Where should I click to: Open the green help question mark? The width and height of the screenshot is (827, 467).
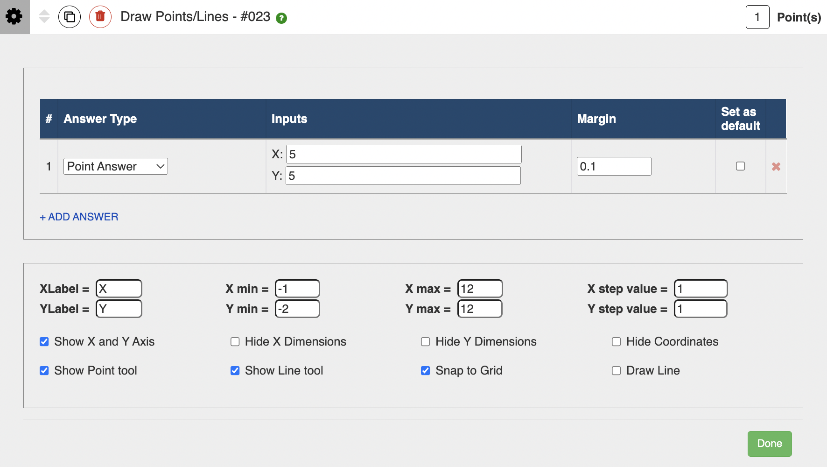click(x=281, y=18)
